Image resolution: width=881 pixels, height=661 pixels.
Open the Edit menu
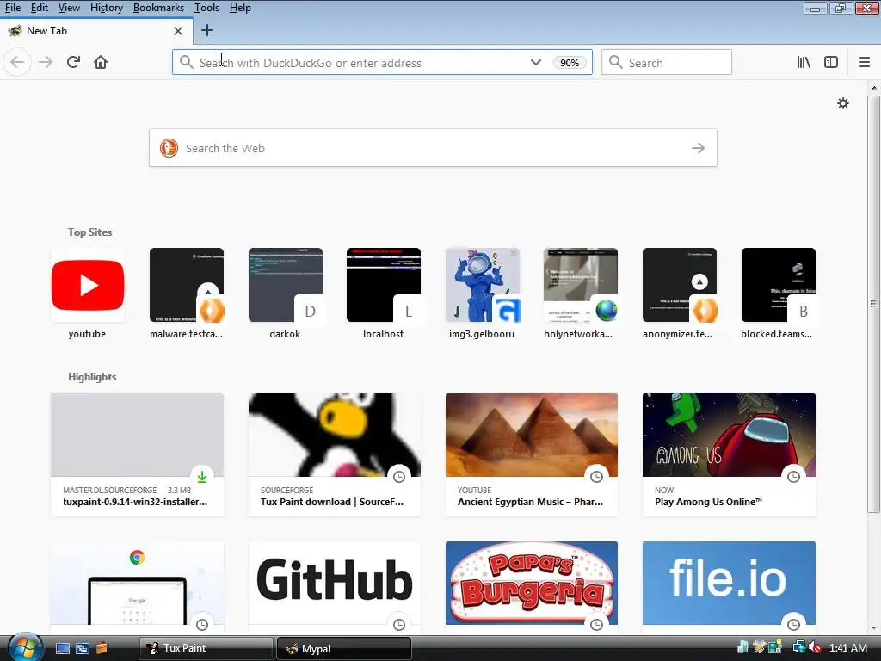[40, 8]
